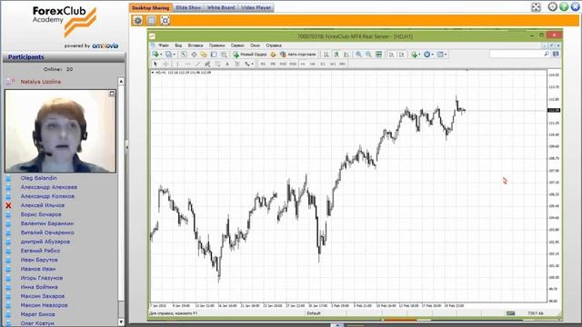Select the equidistant channel tool

pyautogui.click(x=207, y=64)
